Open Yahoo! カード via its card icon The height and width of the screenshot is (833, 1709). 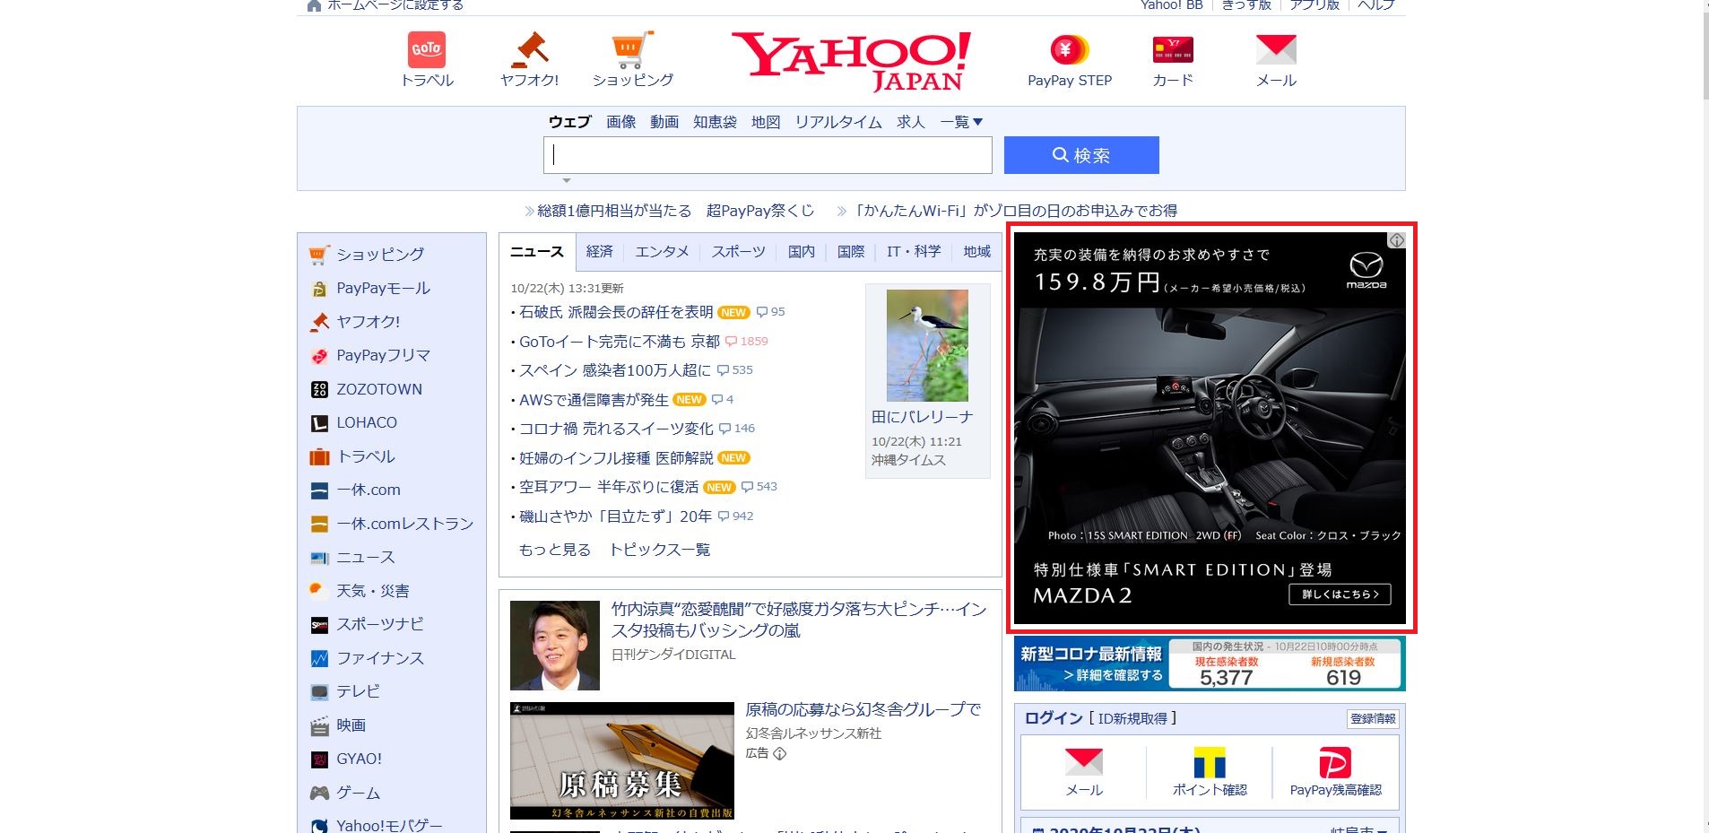tap(1171, 51)
